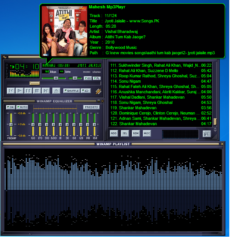Select track 111 Sukhwinder Singh
This screenshot has width=230, height=237.
click(x=161, y=66)
